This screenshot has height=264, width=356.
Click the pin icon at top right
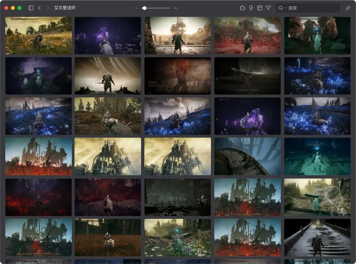pos(348,8)
